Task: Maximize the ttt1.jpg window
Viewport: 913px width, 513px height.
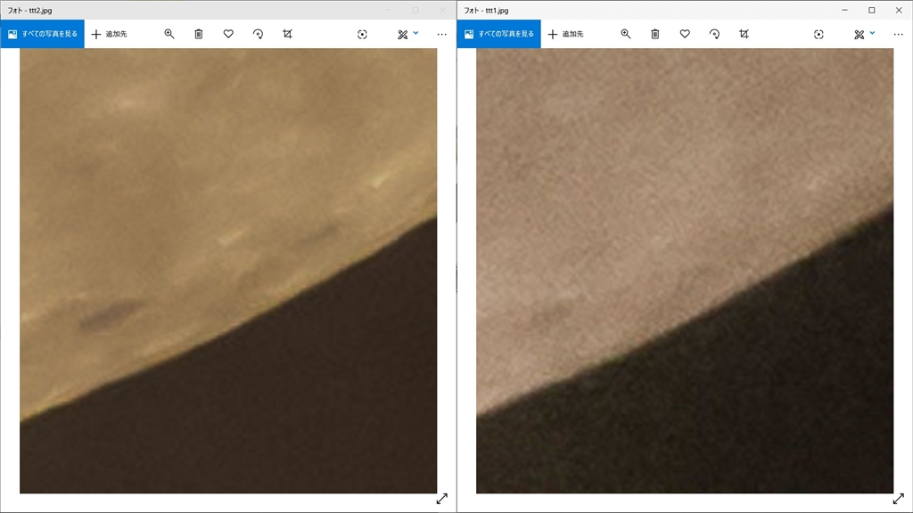Action: [x=872, y=10]
